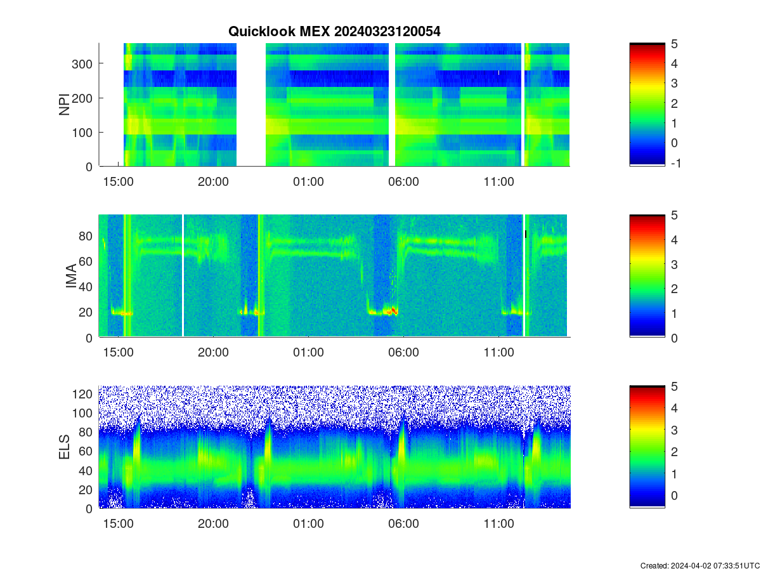Click the 120 tick on the ELS y-axis
This screenshot has height=571, width=761.
[x=84, y=393]
